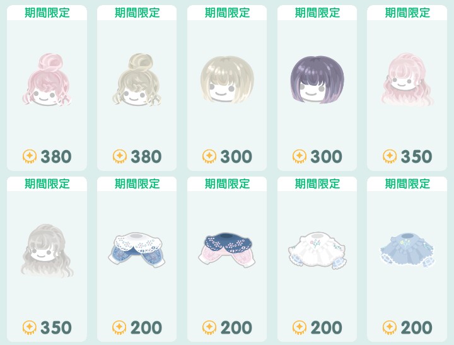This screenshot has height=345, width=454.
Task: Click 期間限定 label above white frilly blouse
Action: pyautogui.click(x=317, y=184)
